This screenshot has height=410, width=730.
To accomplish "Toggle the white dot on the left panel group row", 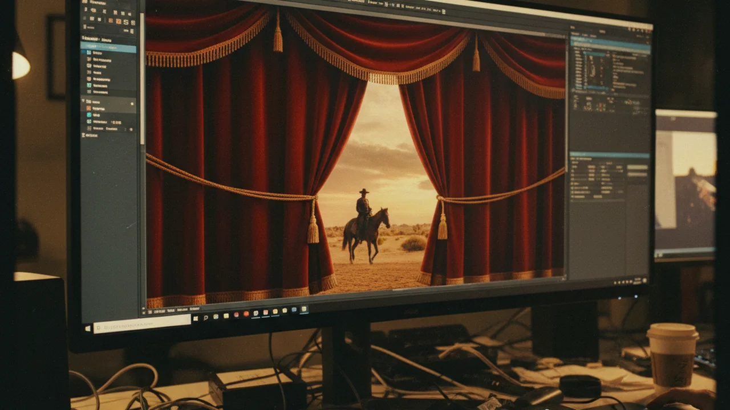I will click(x=132, y=104).
